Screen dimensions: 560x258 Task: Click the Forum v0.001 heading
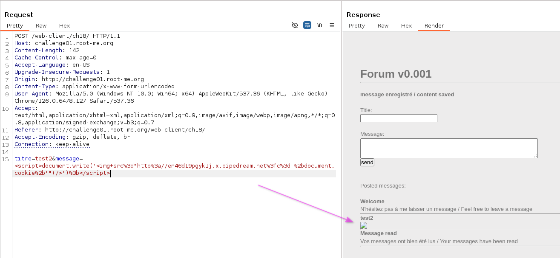coord(396,74)
